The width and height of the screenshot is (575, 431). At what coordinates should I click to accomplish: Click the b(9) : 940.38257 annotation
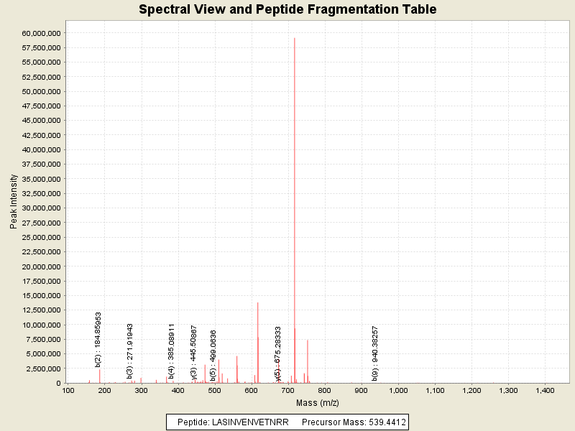coord(375,353)
